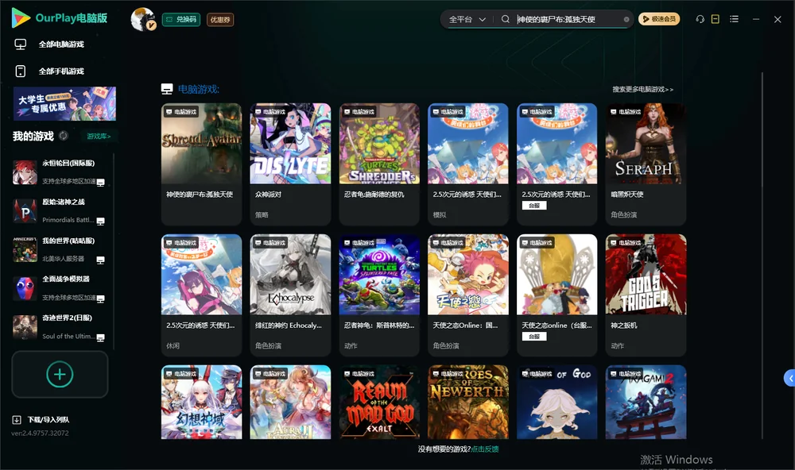This screenshot has width=795, height=470.
Task: Open the Seraph 暗黑炽天使 game card
Action: [646, 164]
